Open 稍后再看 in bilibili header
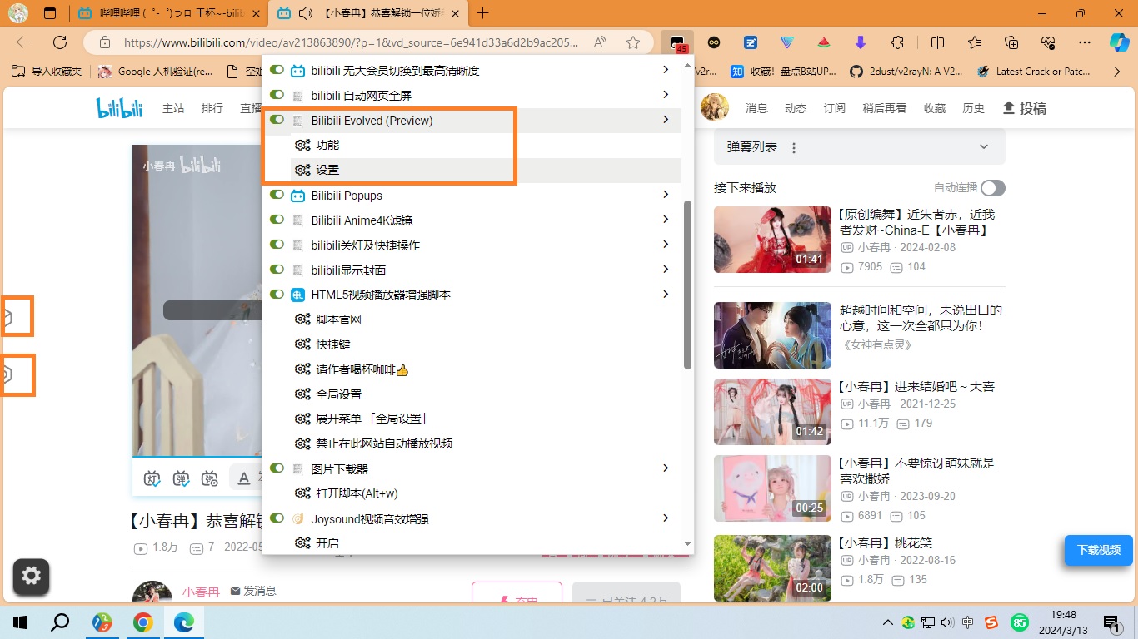Viewport: 1138px width, 639px height. (885, 108)
